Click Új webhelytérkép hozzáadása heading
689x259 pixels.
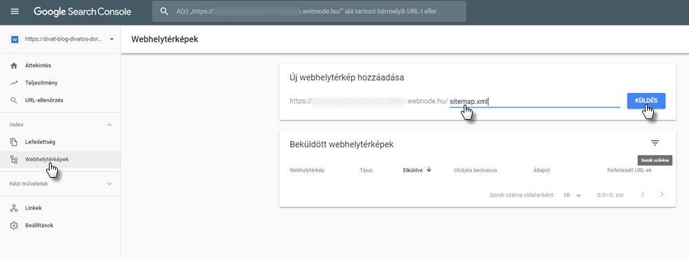(x=347, y=78)
